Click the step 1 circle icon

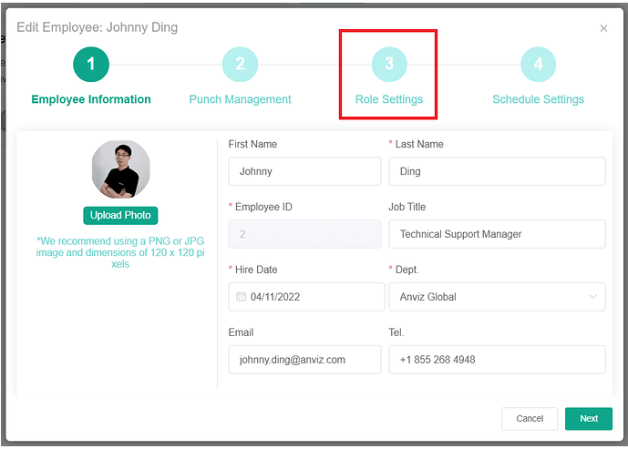tap(91, 64)
